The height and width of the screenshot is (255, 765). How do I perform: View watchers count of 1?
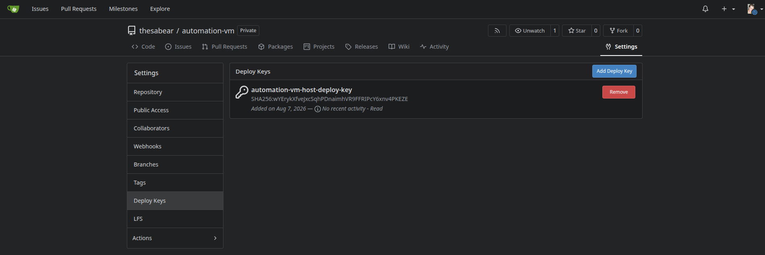point(555,31)
